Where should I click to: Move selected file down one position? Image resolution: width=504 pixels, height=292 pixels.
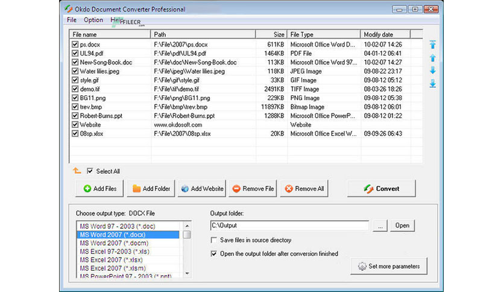[x=433, y=70]
